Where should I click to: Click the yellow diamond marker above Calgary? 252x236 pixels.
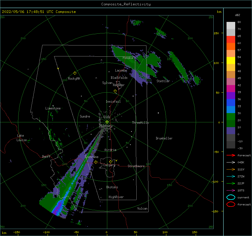(x=111, y=162)
